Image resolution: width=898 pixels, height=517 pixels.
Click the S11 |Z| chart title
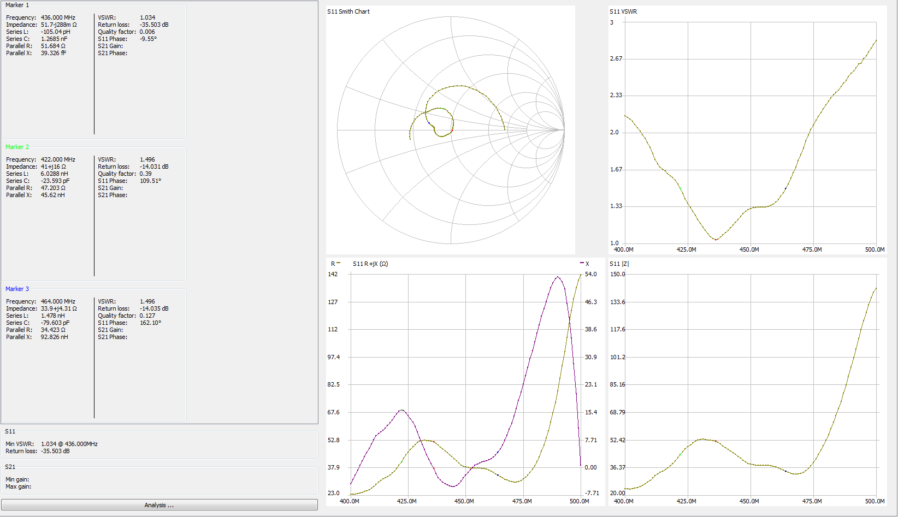[x=619, y=264]
